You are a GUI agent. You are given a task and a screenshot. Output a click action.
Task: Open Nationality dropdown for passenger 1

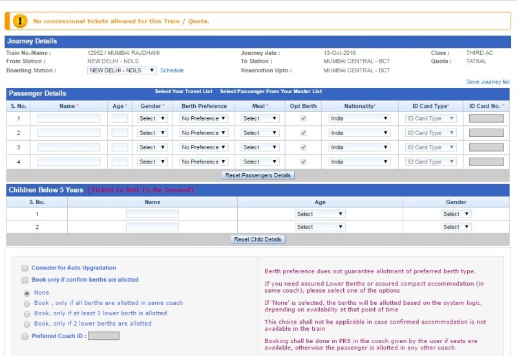coord(359,118)
